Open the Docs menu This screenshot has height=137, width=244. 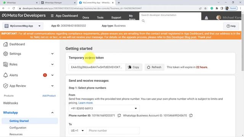point(86,18)
